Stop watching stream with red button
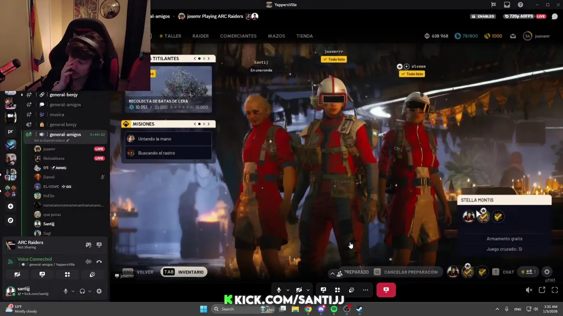The height and width of the screenshot is (316, 563). pyautogui.click(x=386, y=290)
